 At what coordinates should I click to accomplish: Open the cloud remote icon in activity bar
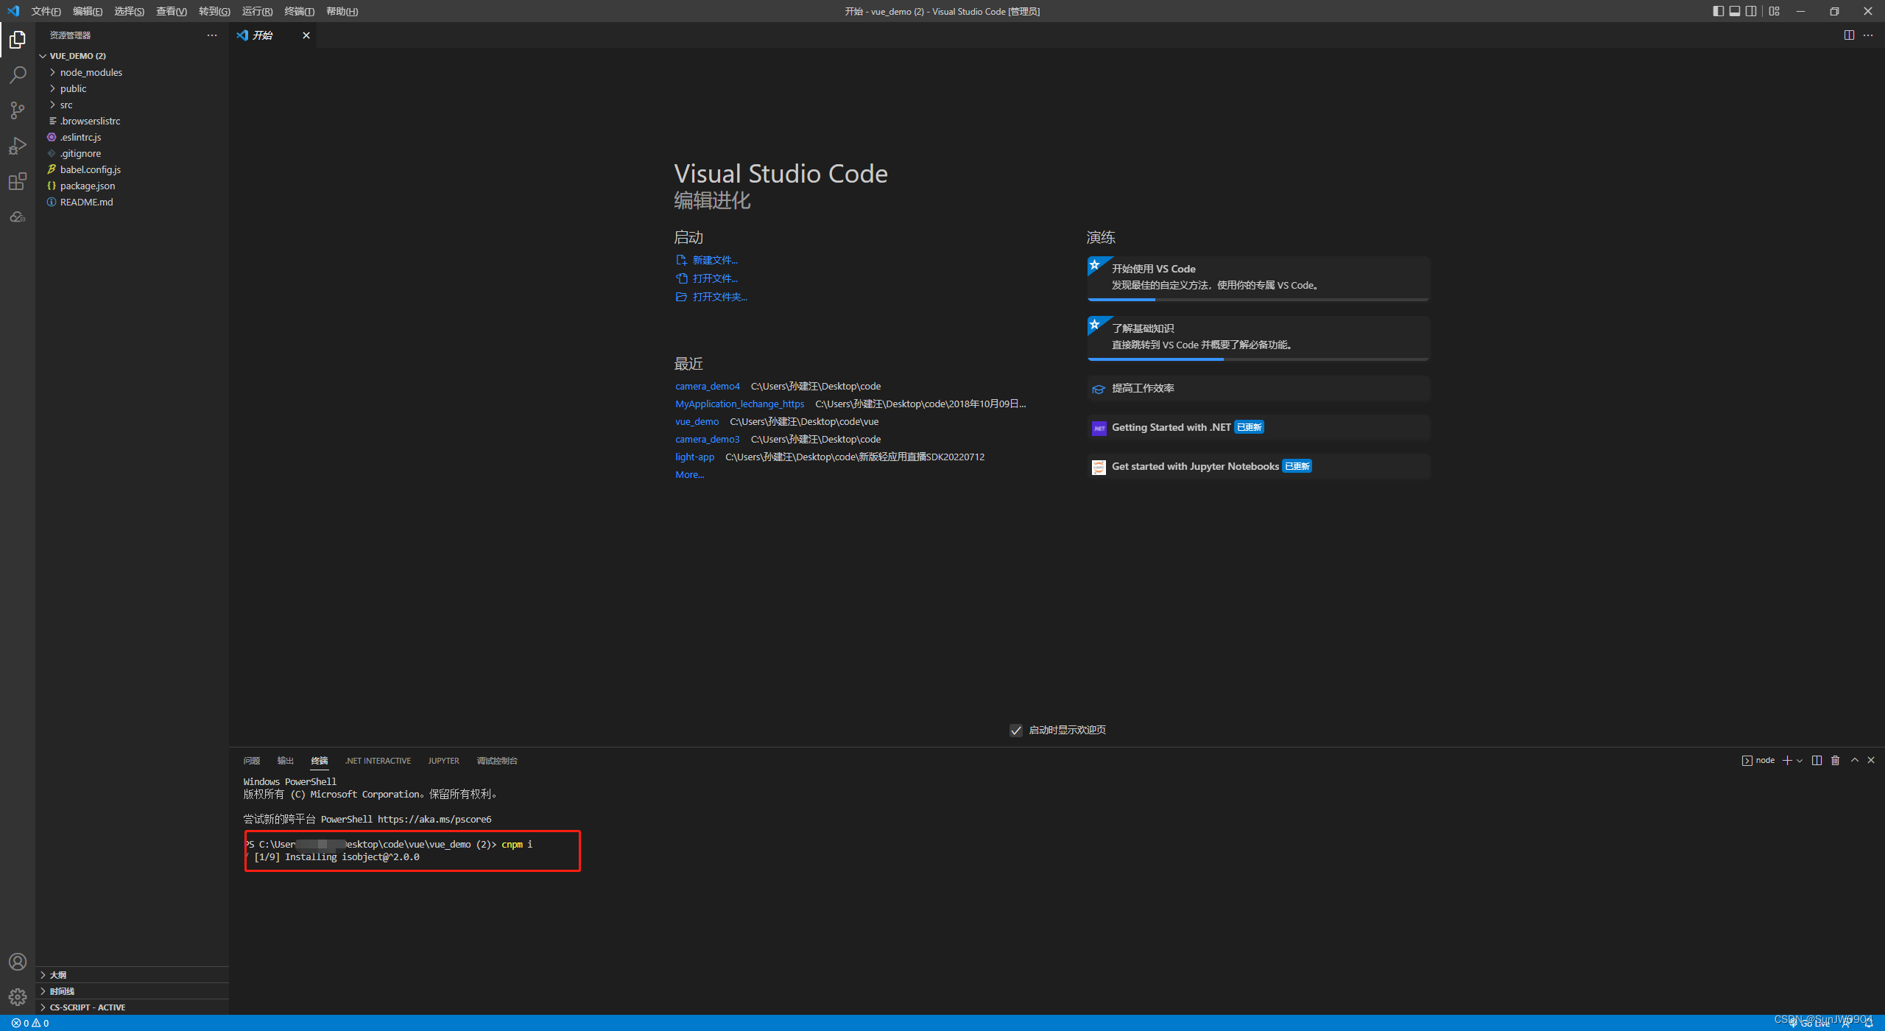18,217
